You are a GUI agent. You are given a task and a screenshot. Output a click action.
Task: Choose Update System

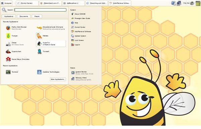tap(79, 36)
